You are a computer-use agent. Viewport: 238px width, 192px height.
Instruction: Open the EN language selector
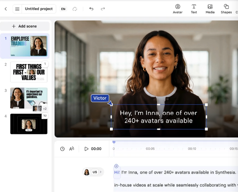[63, 9]
